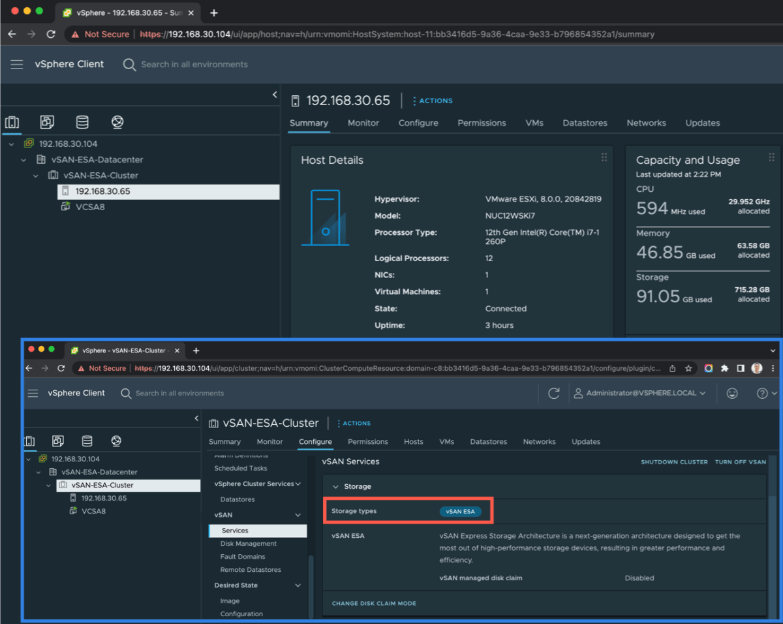
Task: Bookmark the page with the star icon in cluster window
Action: click(688, 368)
